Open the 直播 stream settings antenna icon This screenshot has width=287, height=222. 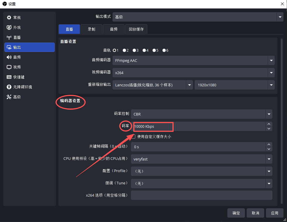tap(9, 37)
